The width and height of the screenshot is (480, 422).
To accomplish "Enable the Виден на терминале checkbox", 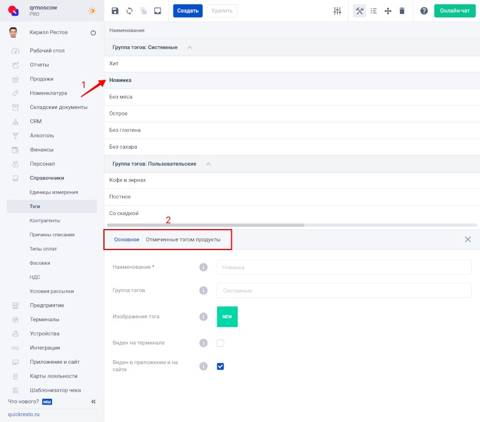I will [x=220, y=343].
